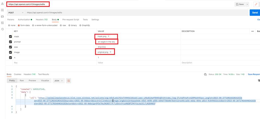This screenshot has width=260, height=119.
Task: Uncheck the n row checkbox
Action: click(10, 58)
